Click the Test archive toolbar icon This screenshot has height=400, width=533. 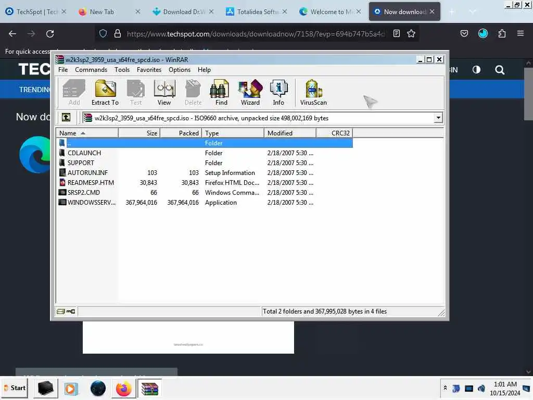pos(136,92)
